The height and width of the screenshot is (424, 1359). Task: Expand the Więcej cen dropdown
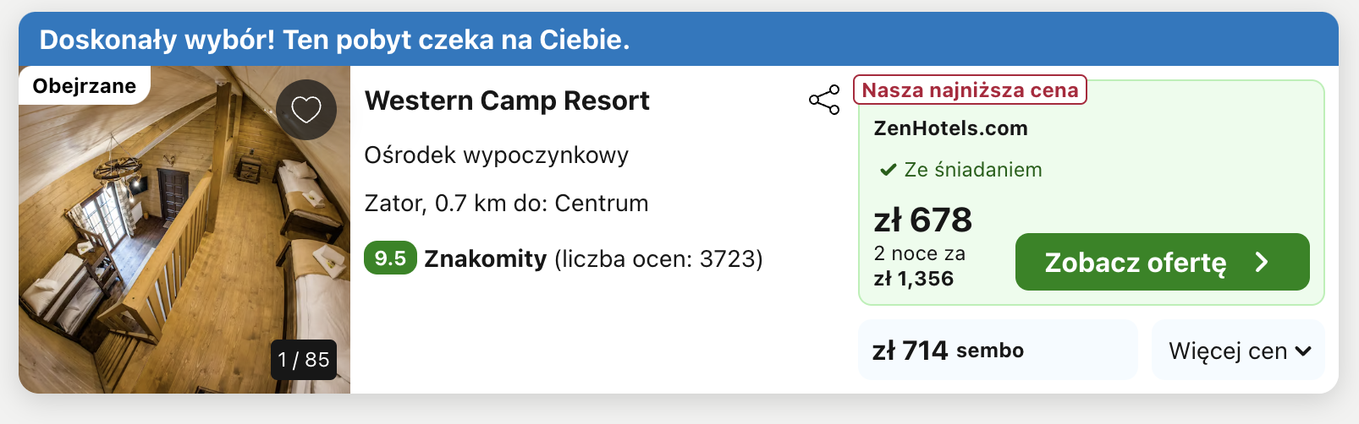click(x=1239, y=350)
